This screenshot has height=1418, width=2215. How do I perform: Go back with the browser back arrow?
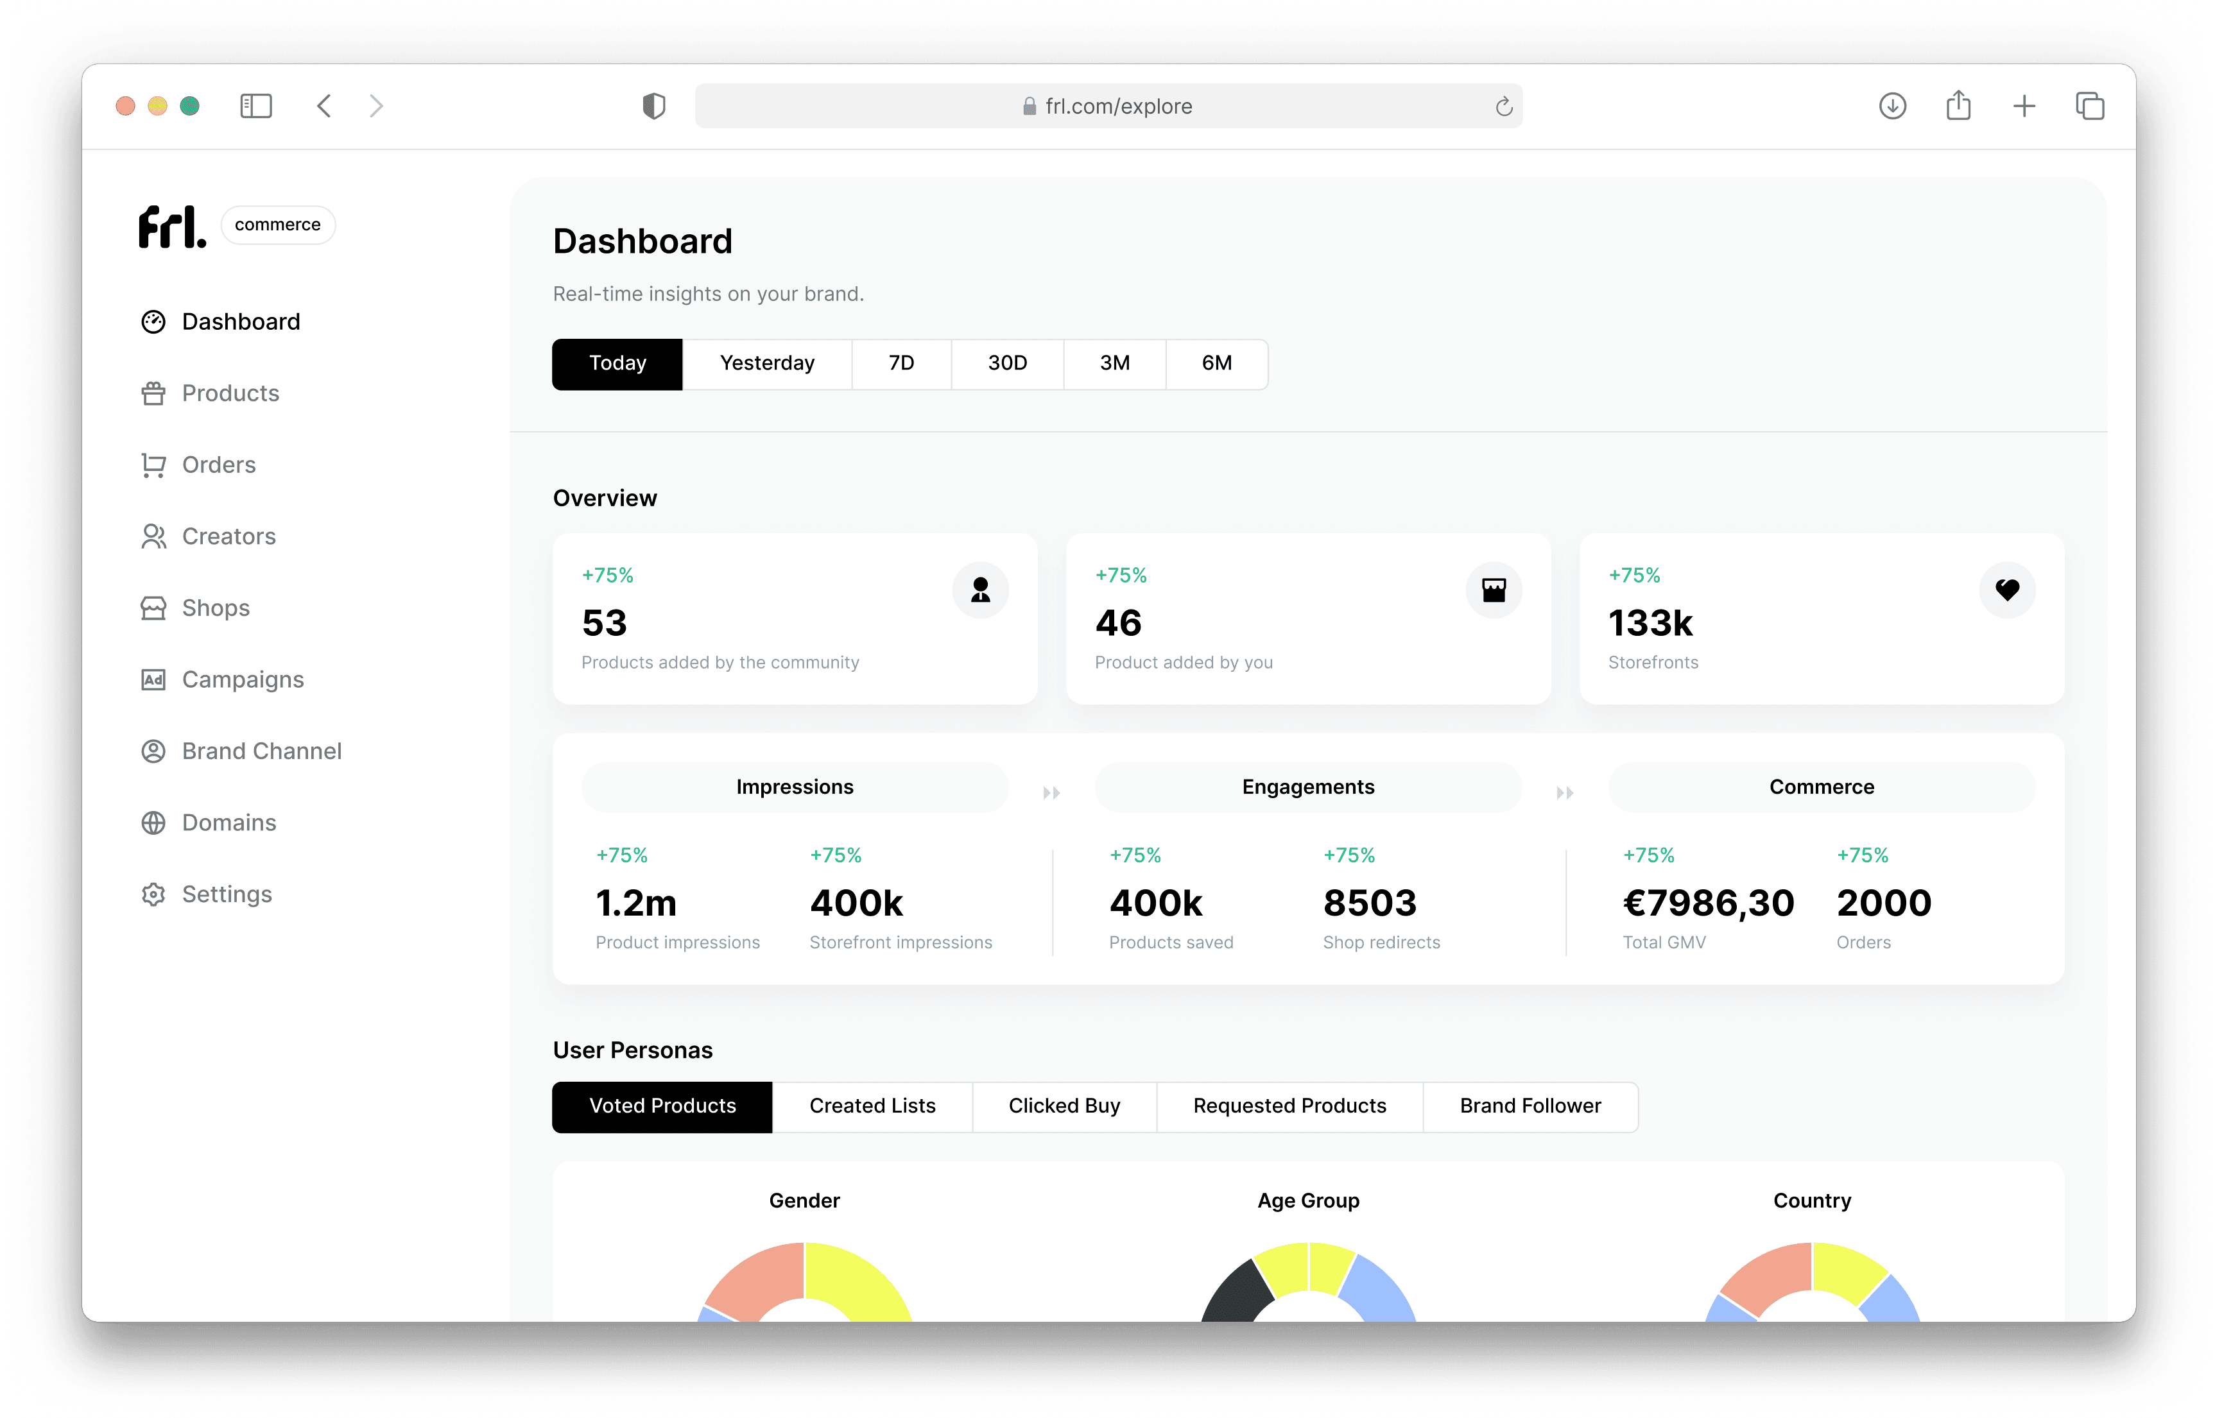(x=324, y=106)
